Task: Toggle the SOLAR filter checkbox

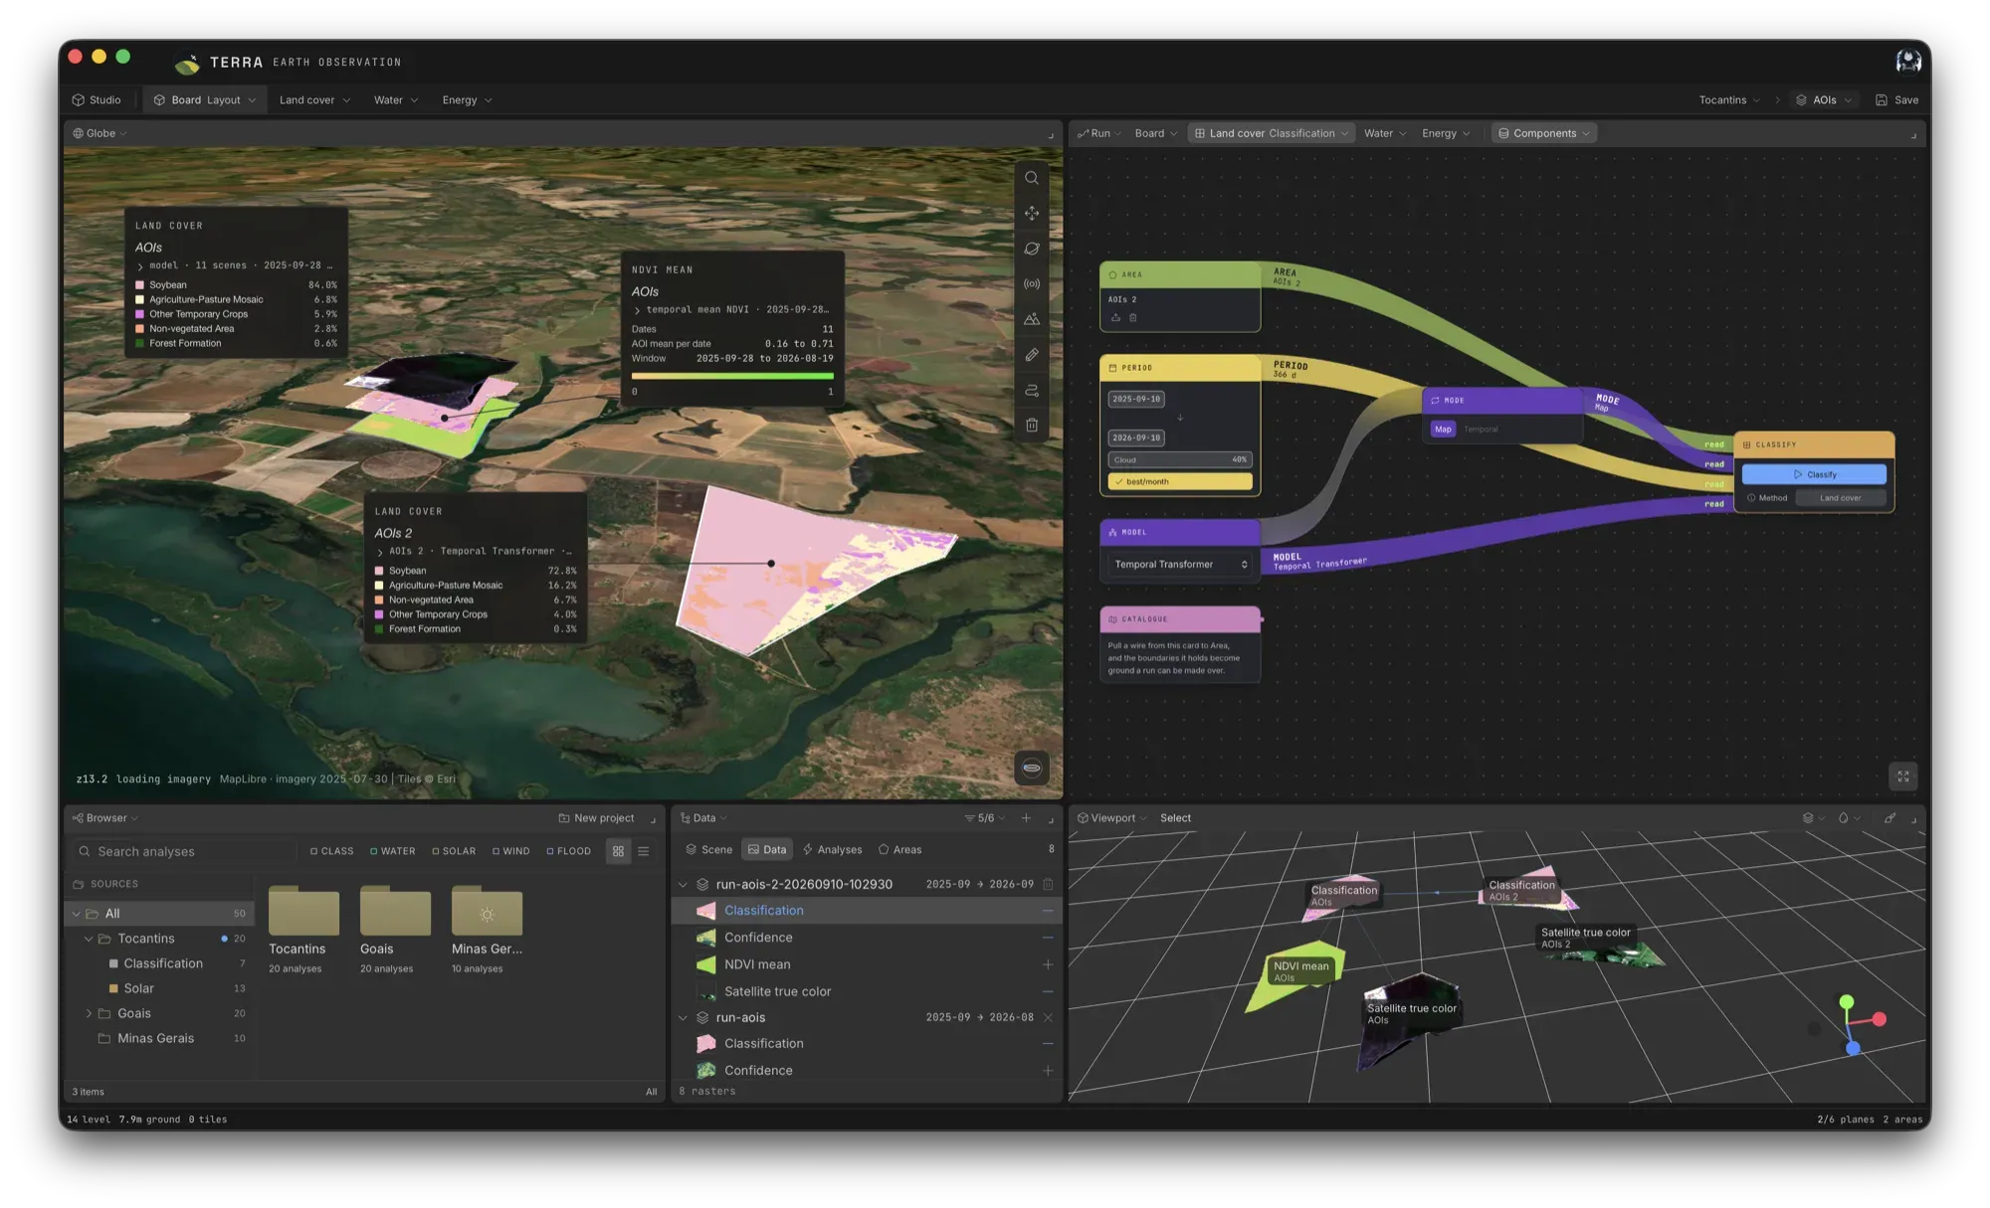Action: pos(454,851)
